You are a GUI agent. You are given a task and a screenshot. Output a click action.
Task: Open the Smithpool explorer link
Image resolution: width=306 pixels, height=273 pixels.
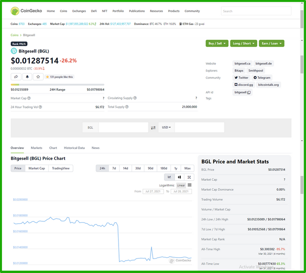[x=256, y=71]
